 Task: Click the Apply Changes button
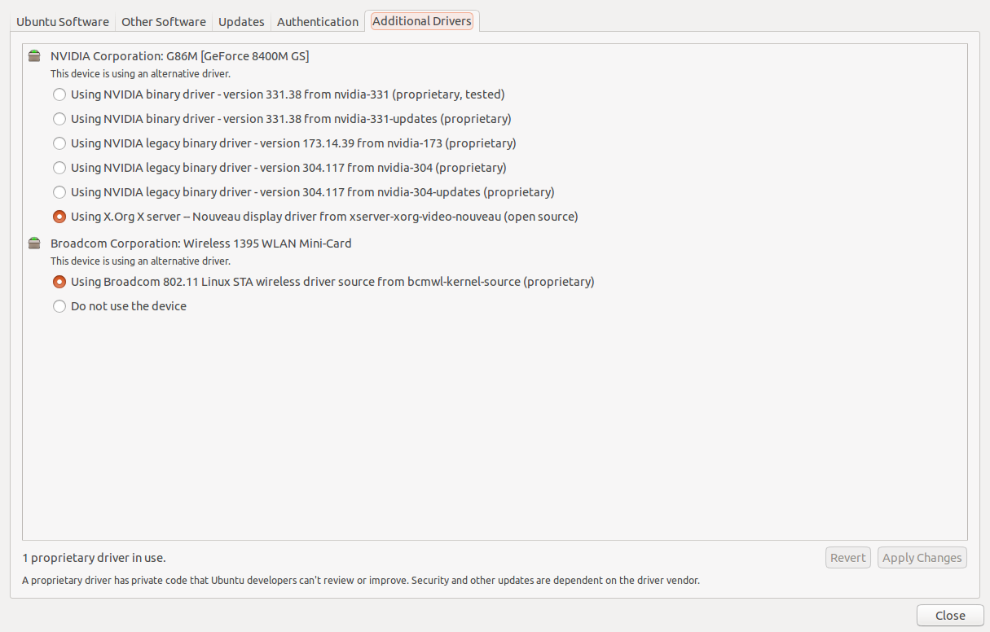click(x=922, y=558)
